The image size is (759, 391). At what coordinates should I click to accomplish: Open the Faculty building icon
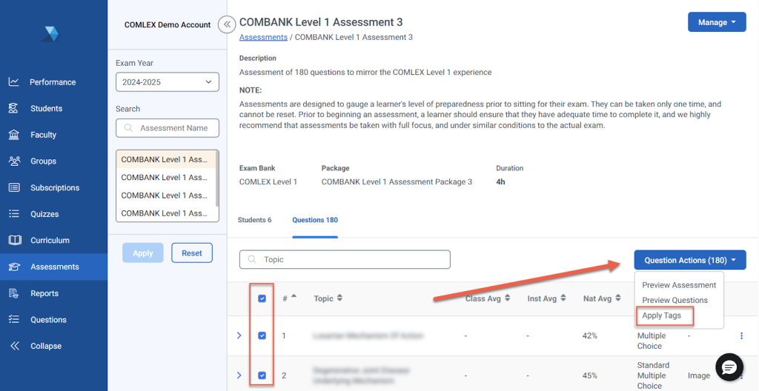[x=13, y=135]
